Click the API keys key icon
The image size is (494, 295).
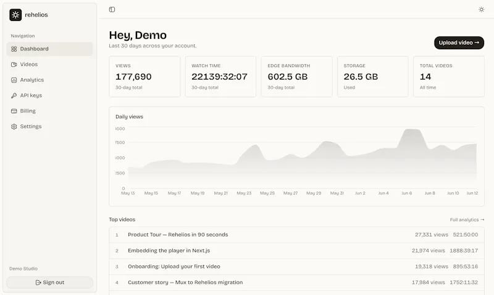tap(14, 95)
